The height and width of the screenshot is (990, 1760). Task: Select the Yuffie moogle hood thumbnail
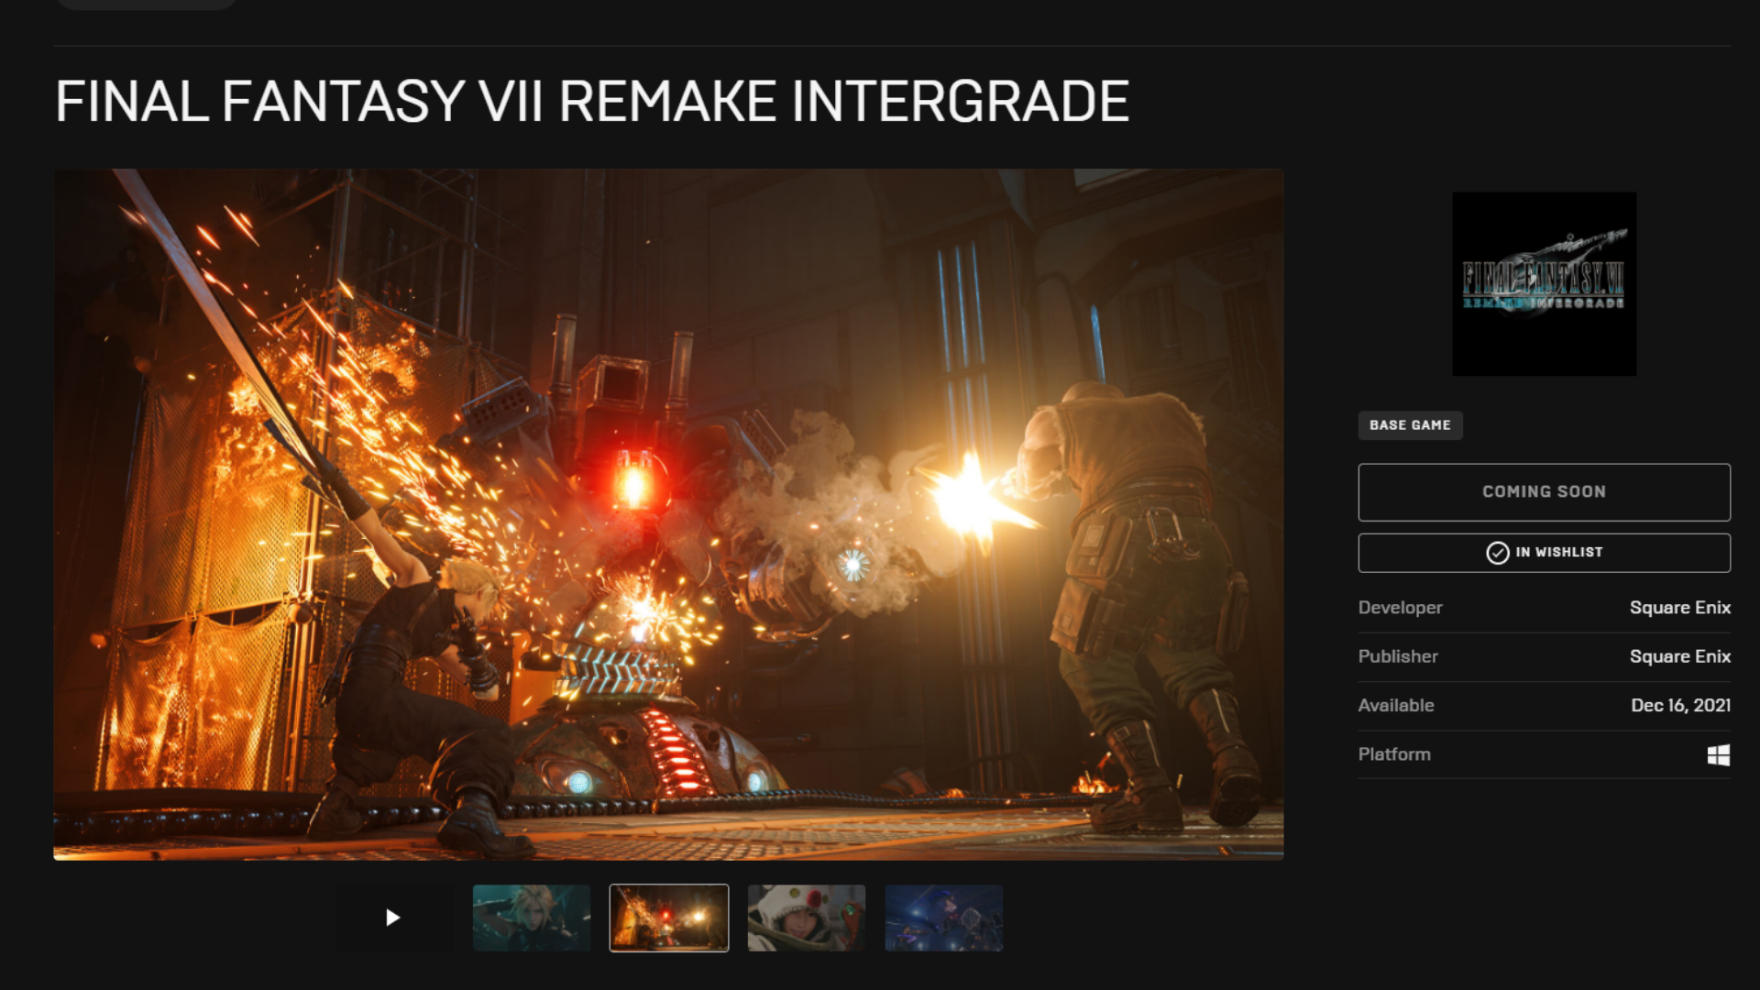point(807,918)
